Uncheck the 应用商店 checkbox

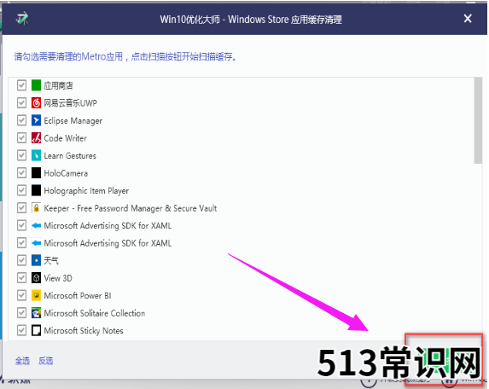tap(21, 85)
